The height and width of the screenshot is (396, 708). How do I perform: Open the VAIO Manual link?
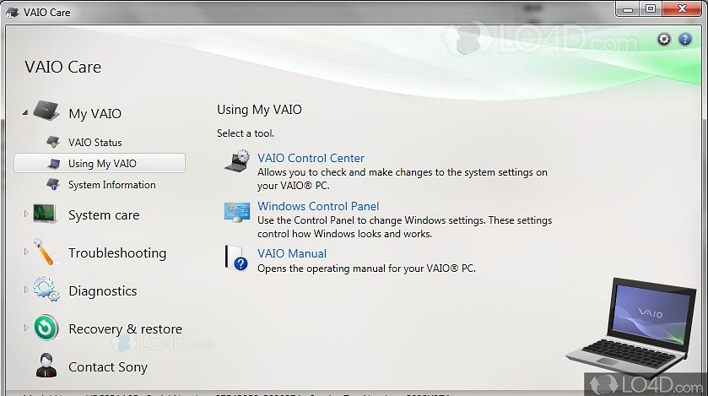click(x=292, y=253)
